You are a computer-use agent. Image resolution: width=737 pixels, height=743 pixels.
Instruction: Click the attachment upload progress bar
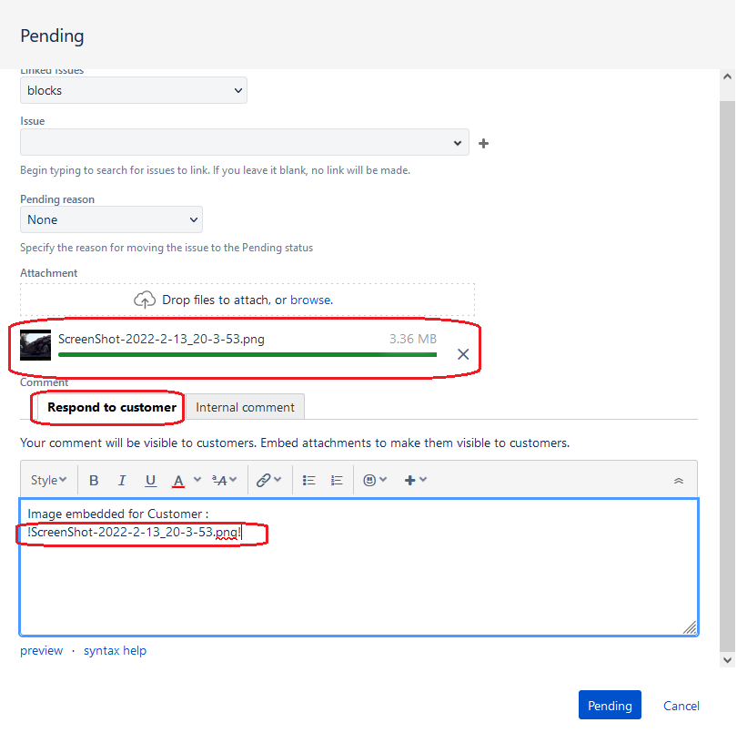[x=247, y=354]
